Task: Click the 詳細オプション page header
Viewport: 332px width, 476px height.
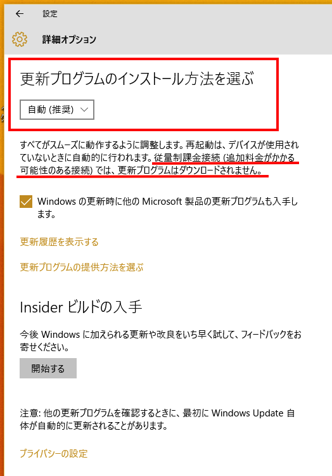Action: [x=69, y=39]
